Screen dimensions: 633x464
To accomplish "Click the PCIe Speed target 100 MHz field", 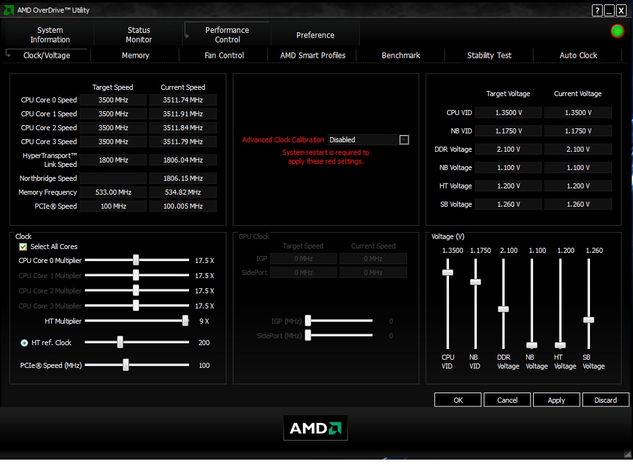I will point(113,206).
